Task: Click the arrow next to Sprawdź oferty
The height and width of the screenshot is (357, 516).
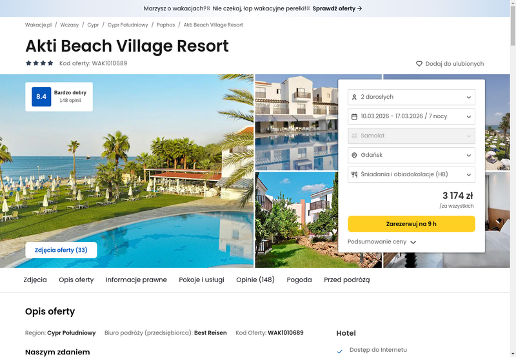Action: tap(360, 8)
